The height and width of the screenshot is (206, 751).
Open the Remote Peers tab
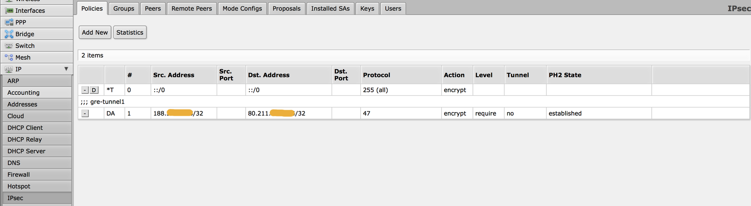coord(192,9)
